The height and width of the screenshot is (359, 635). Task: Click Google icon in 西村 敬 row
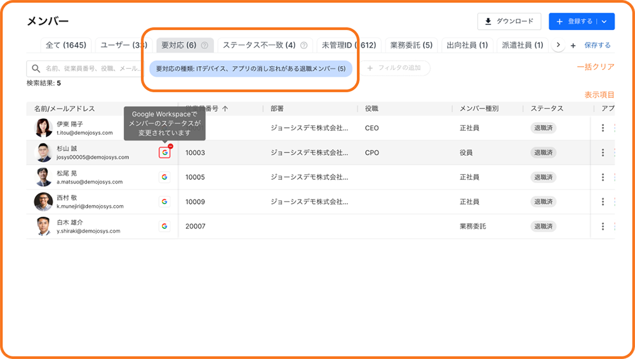pos(164,201)
